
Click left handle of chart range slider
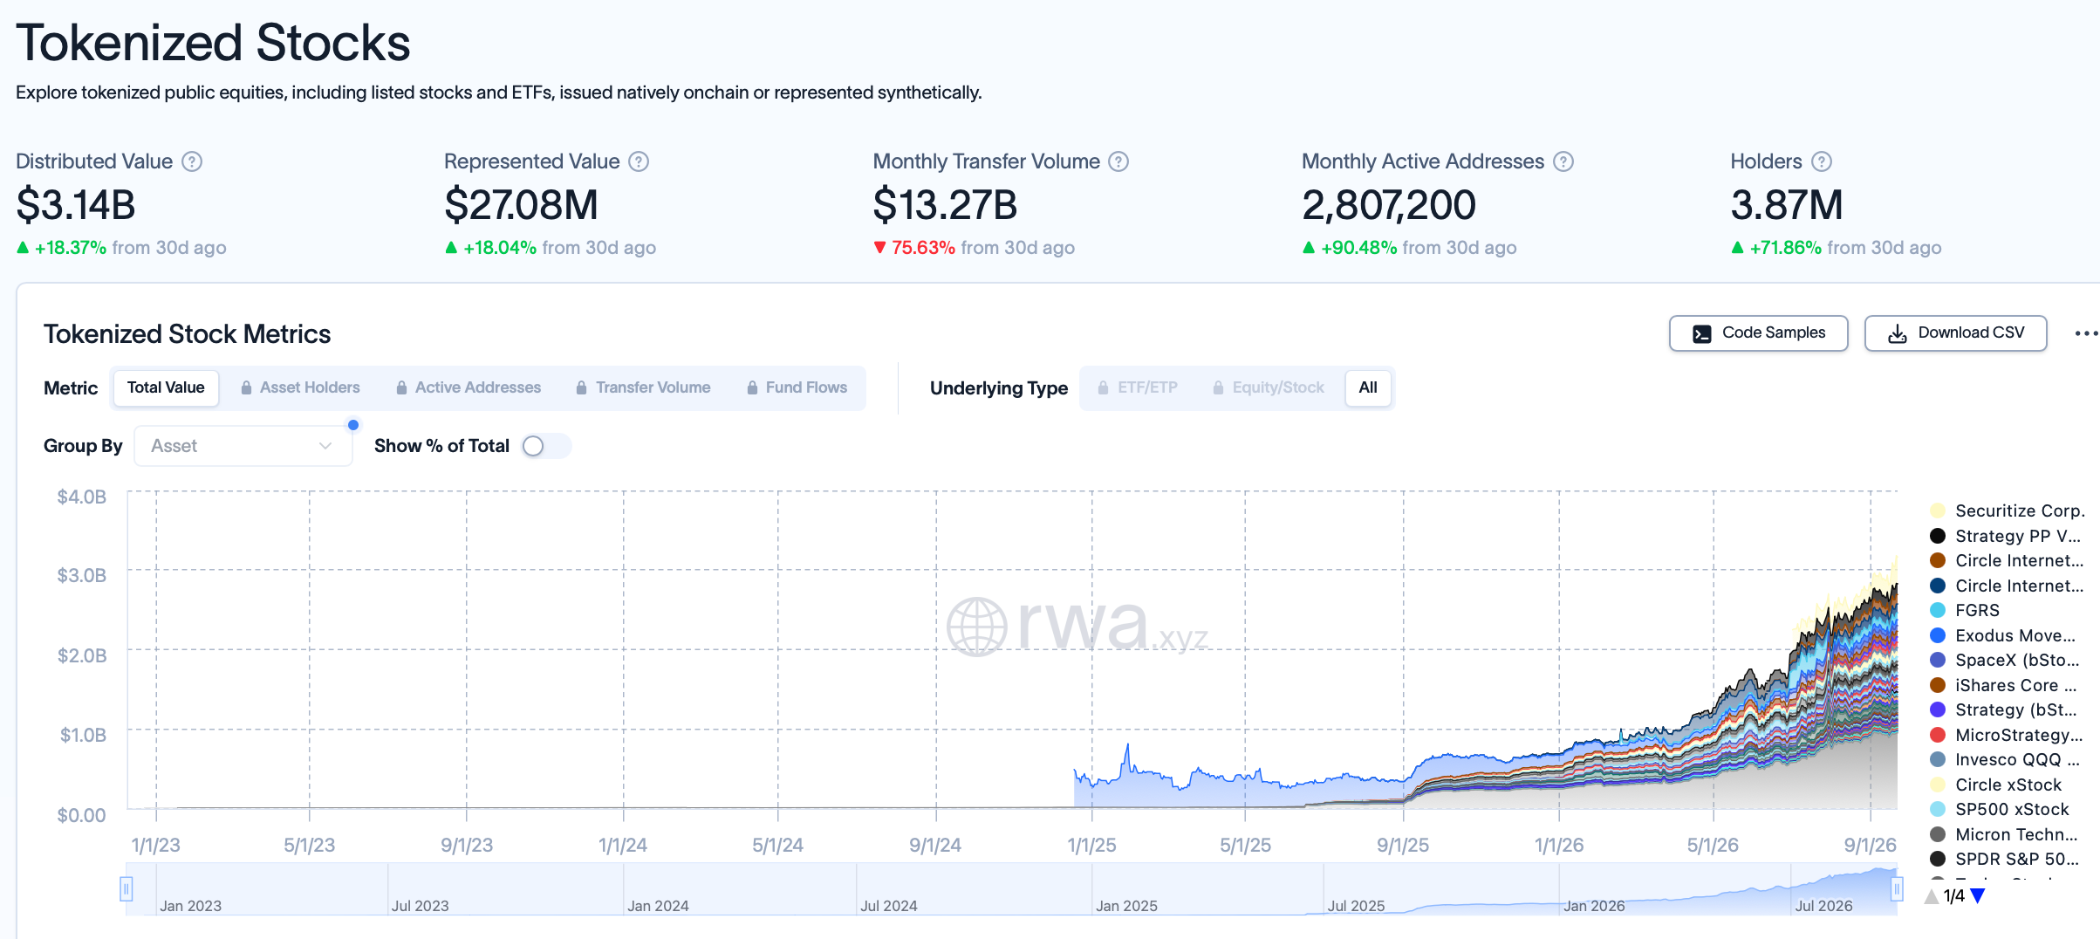tap(127, 889)
